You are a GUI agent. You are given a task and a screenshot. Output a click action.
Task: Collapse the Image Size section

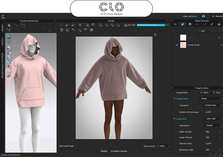coord(174,119)
